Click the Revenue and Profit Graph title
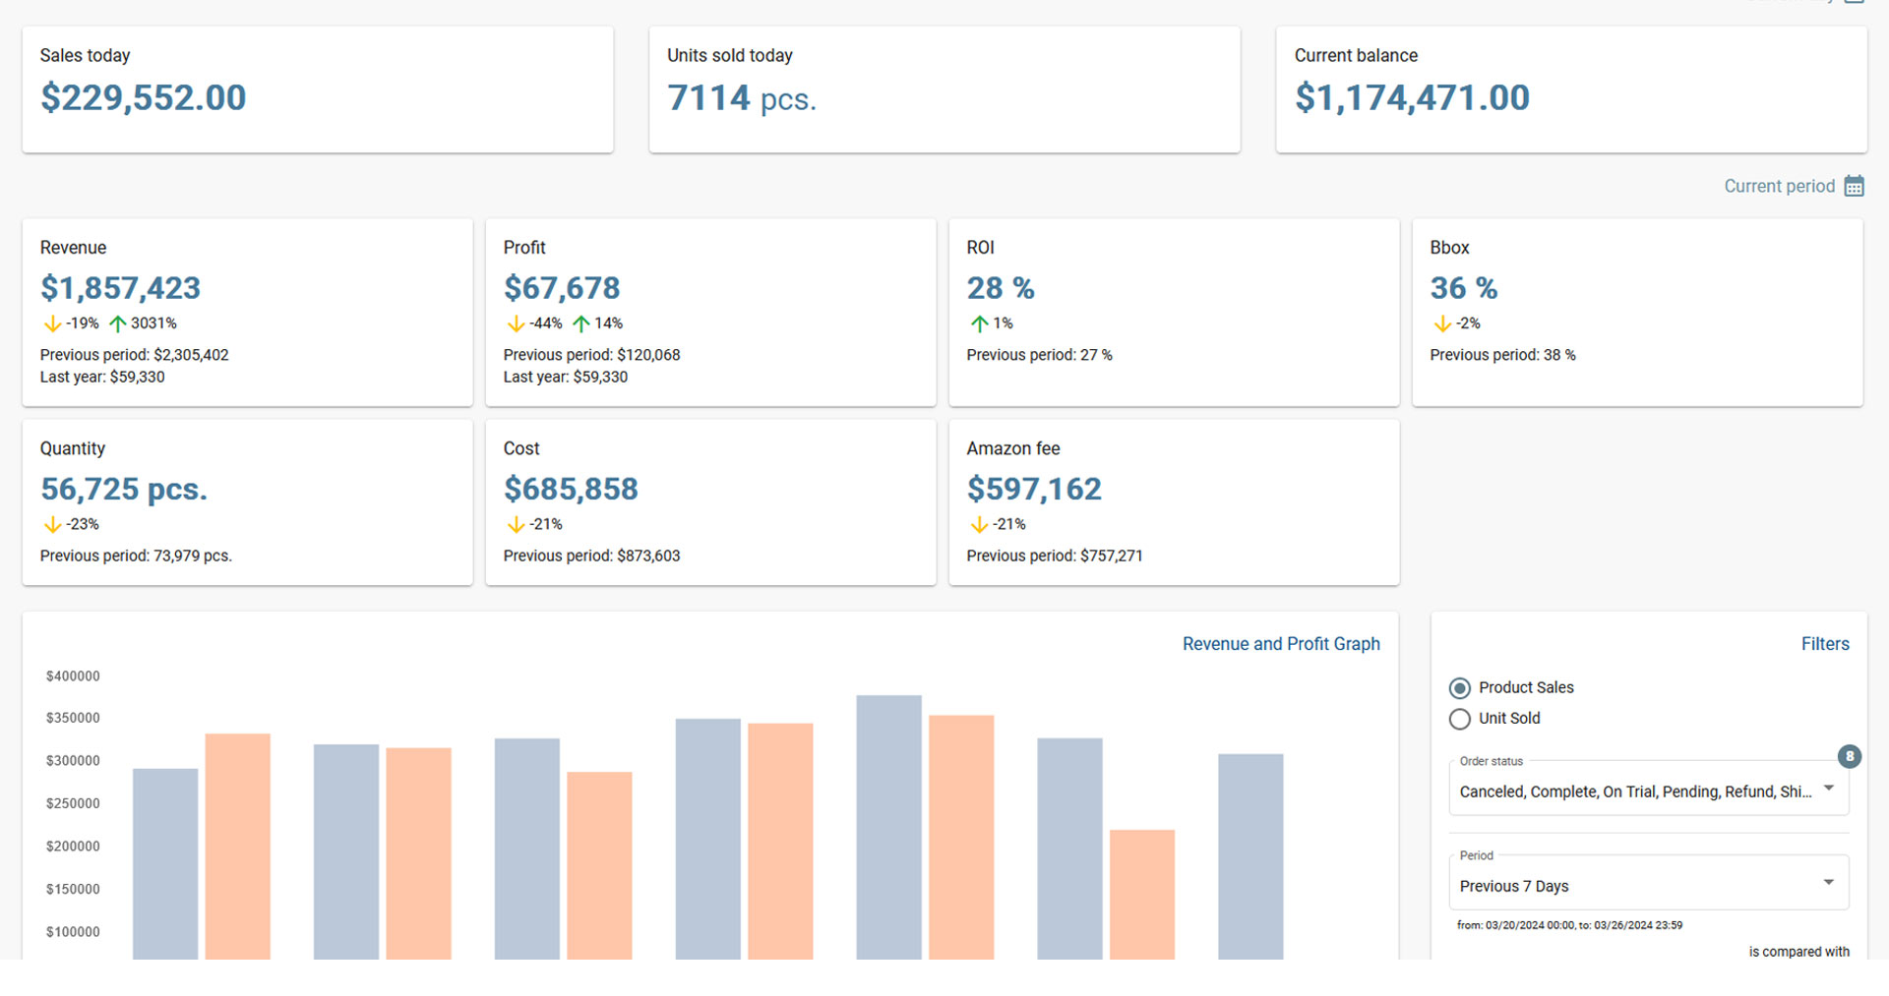 point(1280,644)
